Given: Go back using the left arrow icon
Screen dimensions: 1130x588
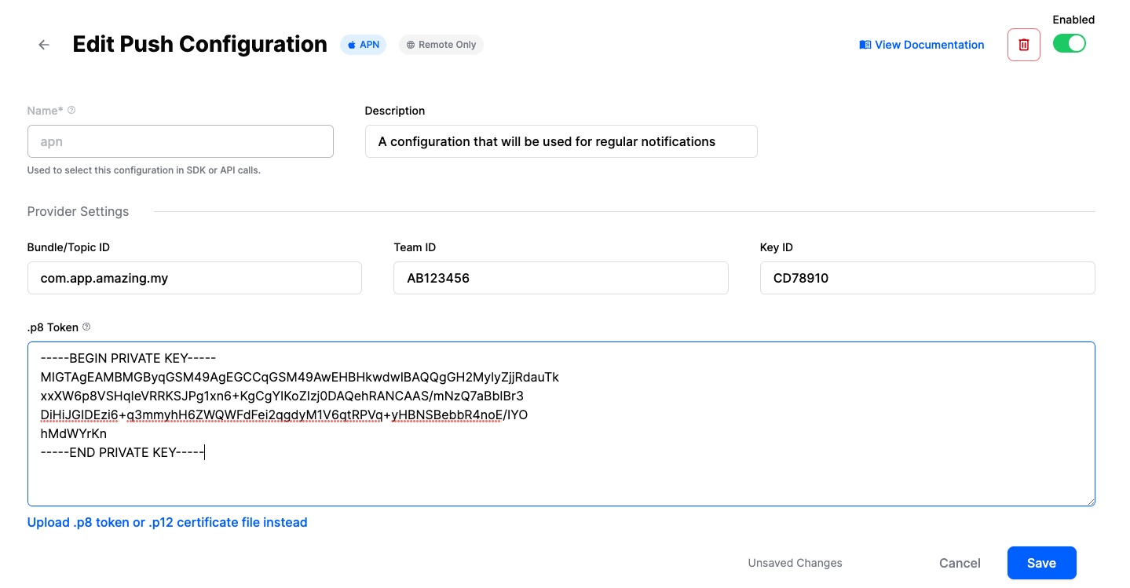Looking at the screenshot, I should 43,45.
